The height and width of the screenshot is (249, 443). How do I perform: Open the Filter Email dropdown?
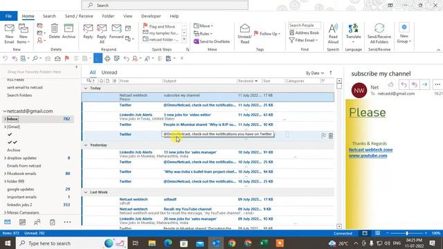click(304, 40)
